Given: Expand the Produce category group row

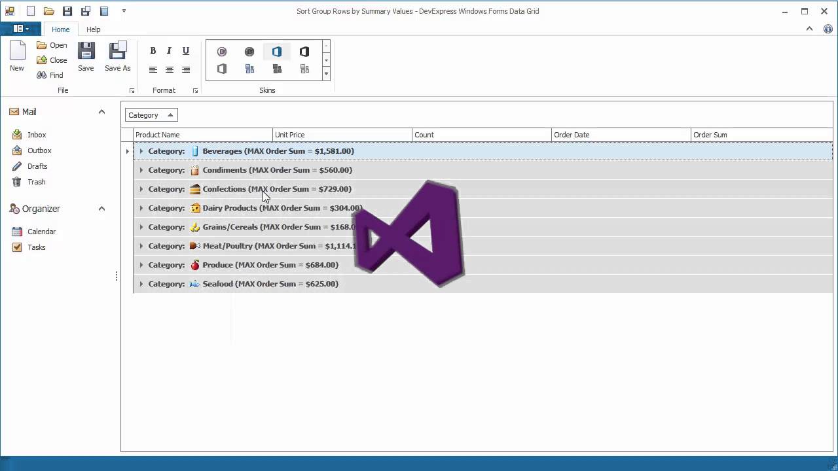Looking at the screenshot, I should click(141, 265).
